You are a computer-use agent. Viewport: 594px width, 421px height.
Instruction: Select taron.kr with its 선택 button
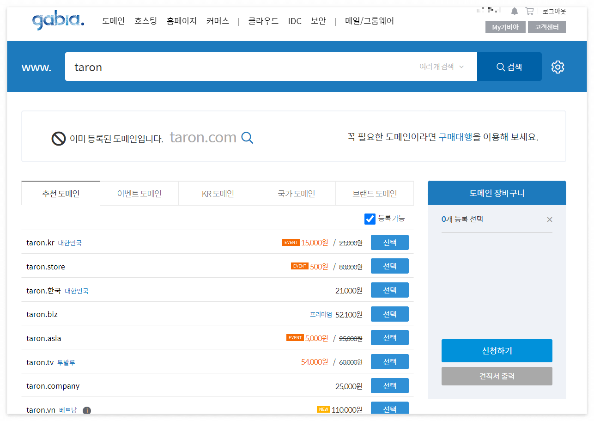[390, 242]
